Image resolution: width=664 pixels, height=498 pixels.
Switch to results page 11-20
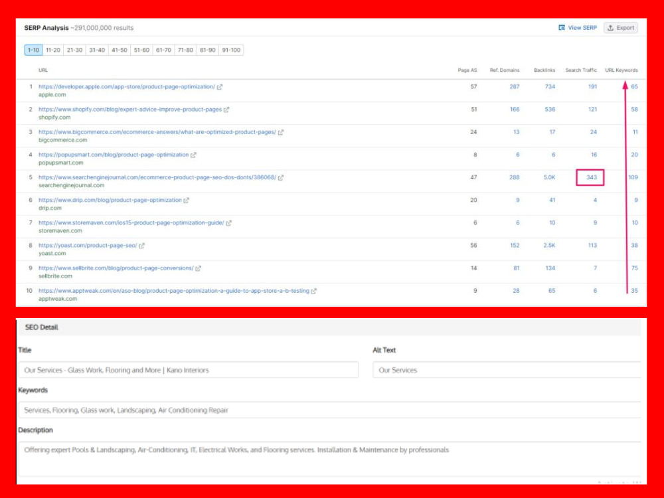(53, 50)
